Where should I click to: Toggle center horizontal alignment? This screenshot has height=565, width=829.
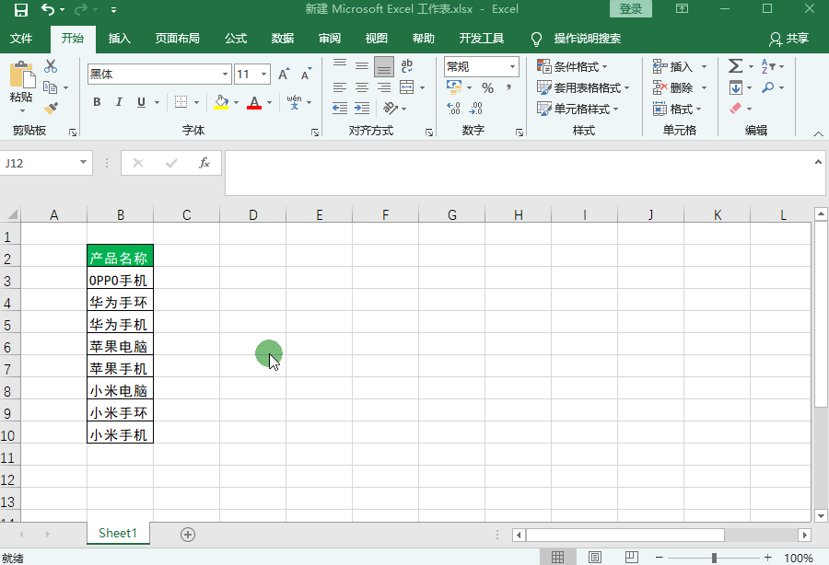(x=362, y=87)
